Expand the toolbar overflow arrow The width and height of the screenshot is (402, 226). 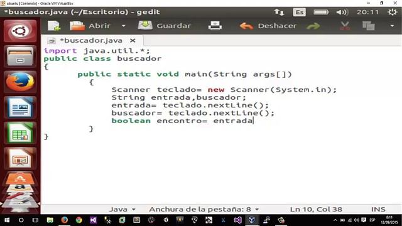392,26
